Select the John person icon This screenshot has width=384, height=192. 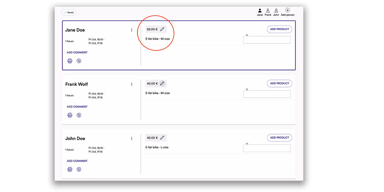pyautogui.click(x=276, y=11)
